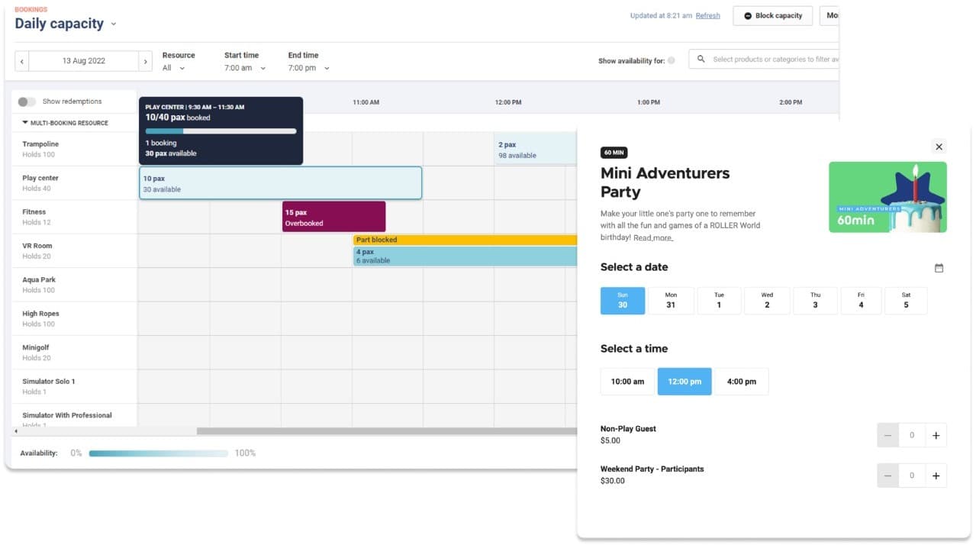
Task: Collapse the Multi-booking resource group
Action: (25, 123)
